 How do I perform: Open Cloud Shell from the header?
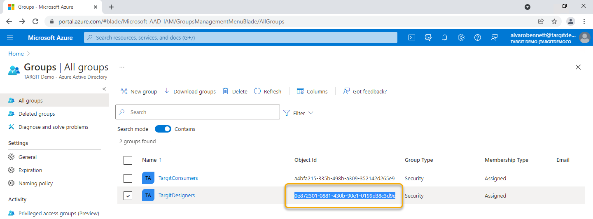point(411,37)
